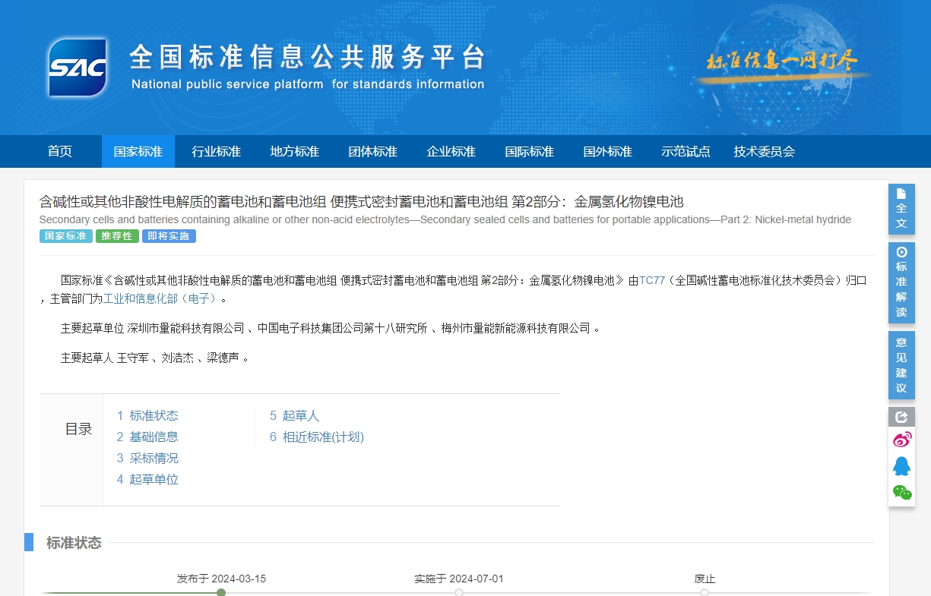Click the 推荐性 badge
This screenshot has height=596, width=931.
click(117, 236)
